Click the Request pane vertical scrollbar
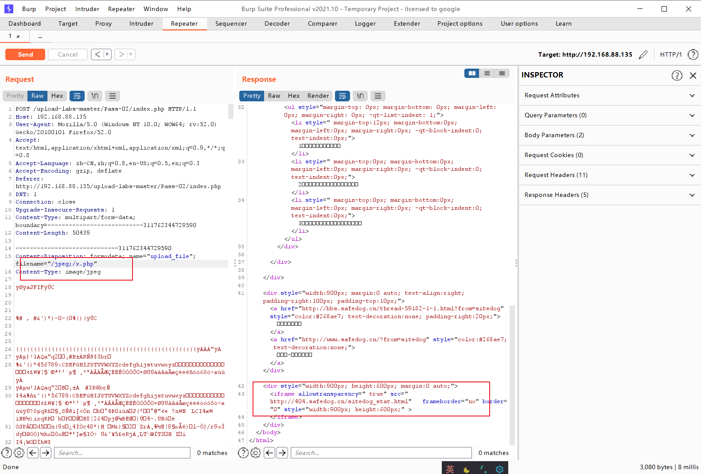 pyautogui.click(x=231, y=112)
